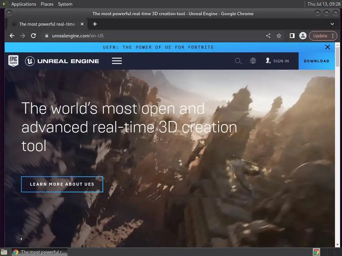
Task: Reload the current page
Action: [33, 36]
